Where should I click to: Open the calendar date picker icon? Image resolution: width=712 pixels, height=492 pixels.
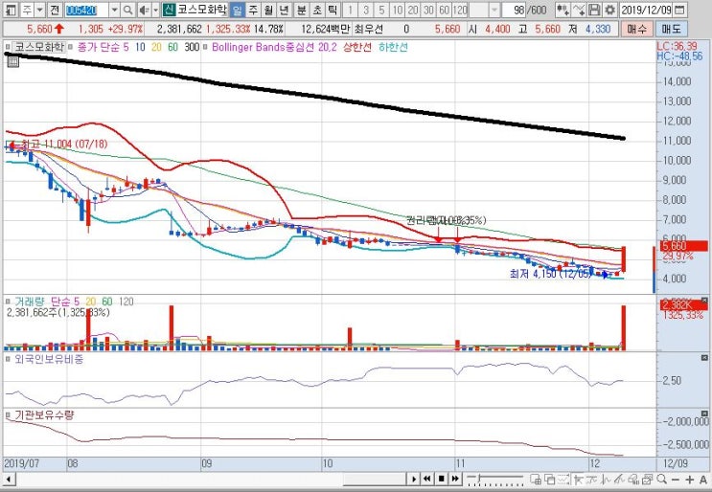click(x=679, y=10)
